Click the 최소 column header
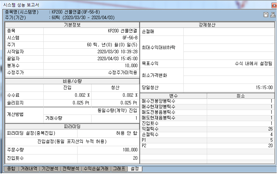Viewport: 277px width, 174px height. point(240,96)
